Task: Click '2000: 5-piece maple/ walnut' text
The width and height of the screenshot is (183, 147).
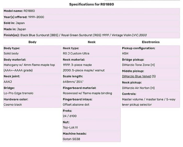Action: pos(84,70)
